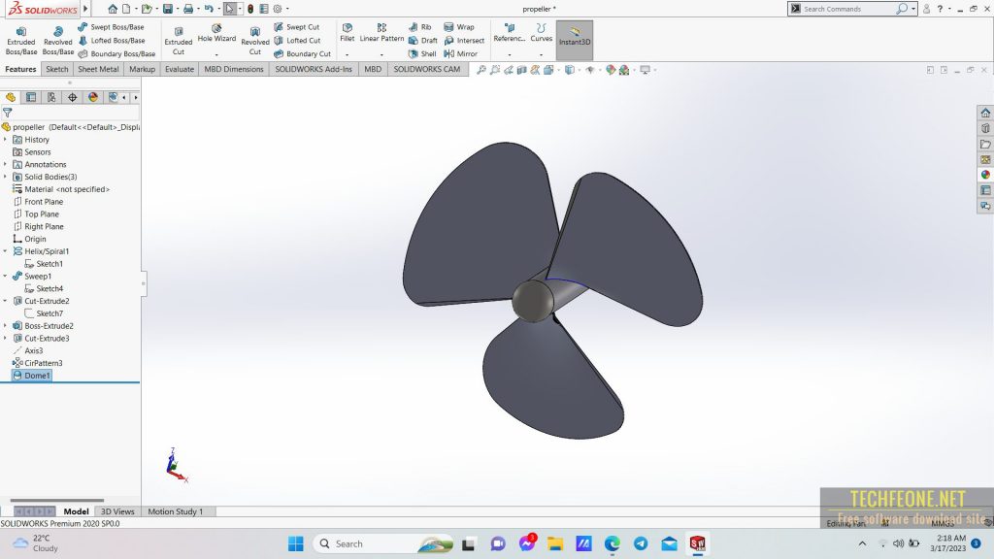Image resolution: width=994 pixels, height=559 pixels.
Task: Switch to the MBD Dimensions tab
Action: pos(233,69)
